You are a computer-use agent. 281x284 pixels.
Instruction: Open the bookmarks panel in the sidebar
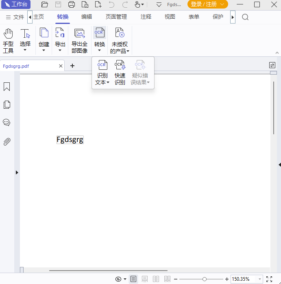[x=7, y=87]
